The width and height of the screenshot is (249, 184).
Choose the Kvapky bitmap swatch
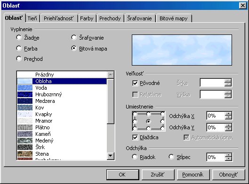pyautogui.click(x=25, y=114)
